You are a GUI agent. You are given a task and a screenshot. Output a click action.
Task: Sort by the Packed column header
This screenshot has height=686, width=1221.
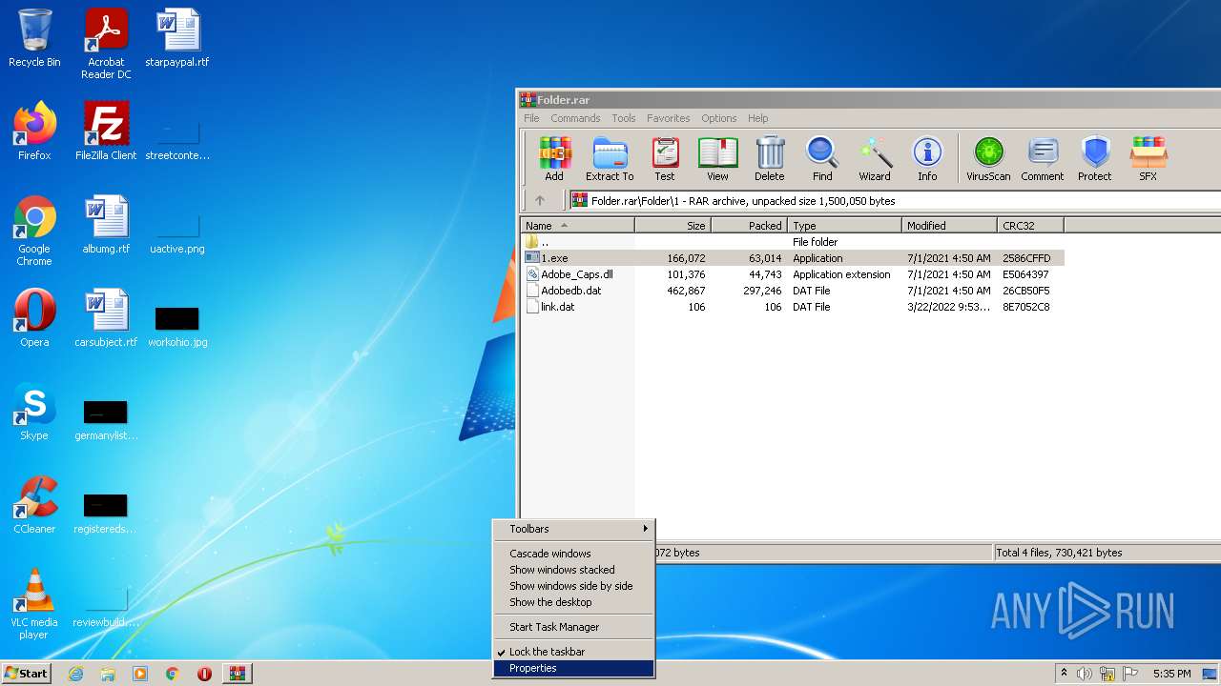749,226
